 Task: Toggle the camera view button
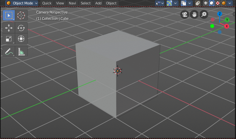point(185,14)
